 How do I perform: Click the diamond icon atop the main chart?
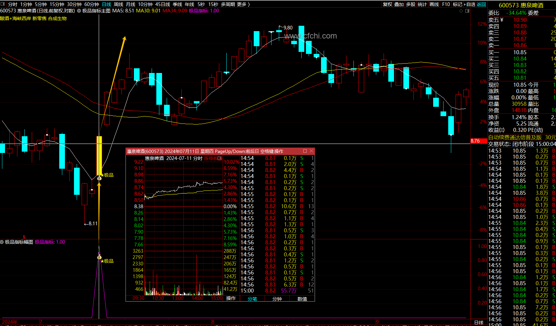pyautogui.click(x=461, y=11)
